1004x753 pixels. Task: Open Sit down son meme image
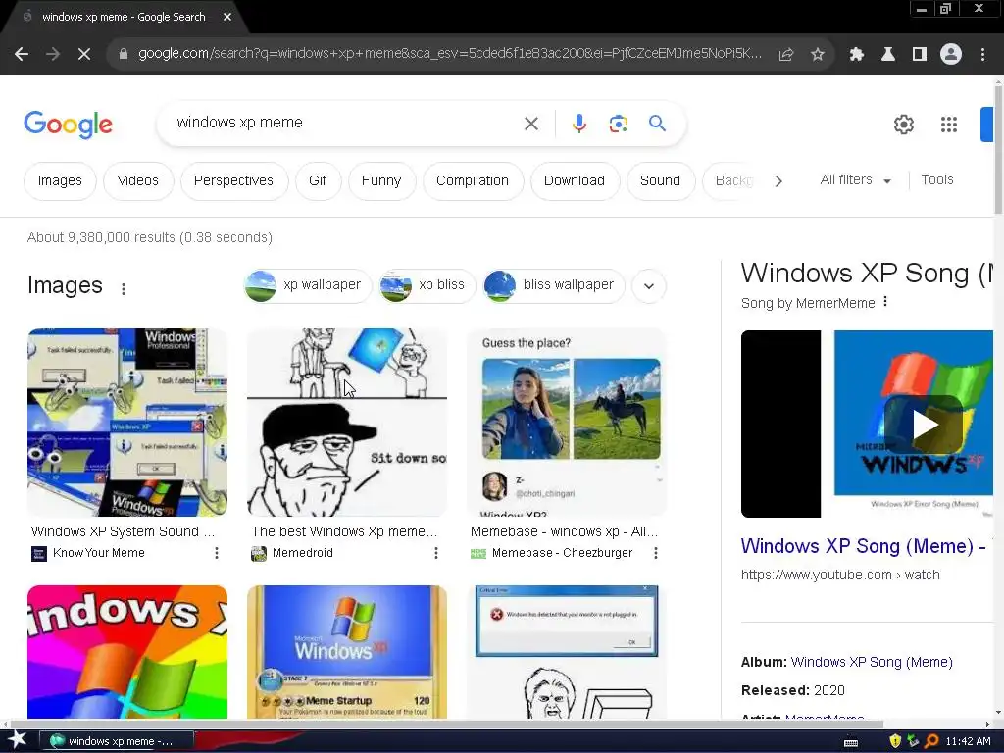(x=347, y=423)
